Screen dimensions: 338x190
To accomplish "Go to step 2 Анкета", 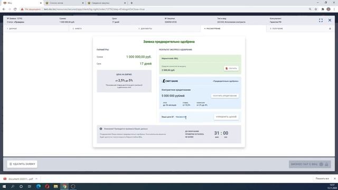I will point(102,28).
